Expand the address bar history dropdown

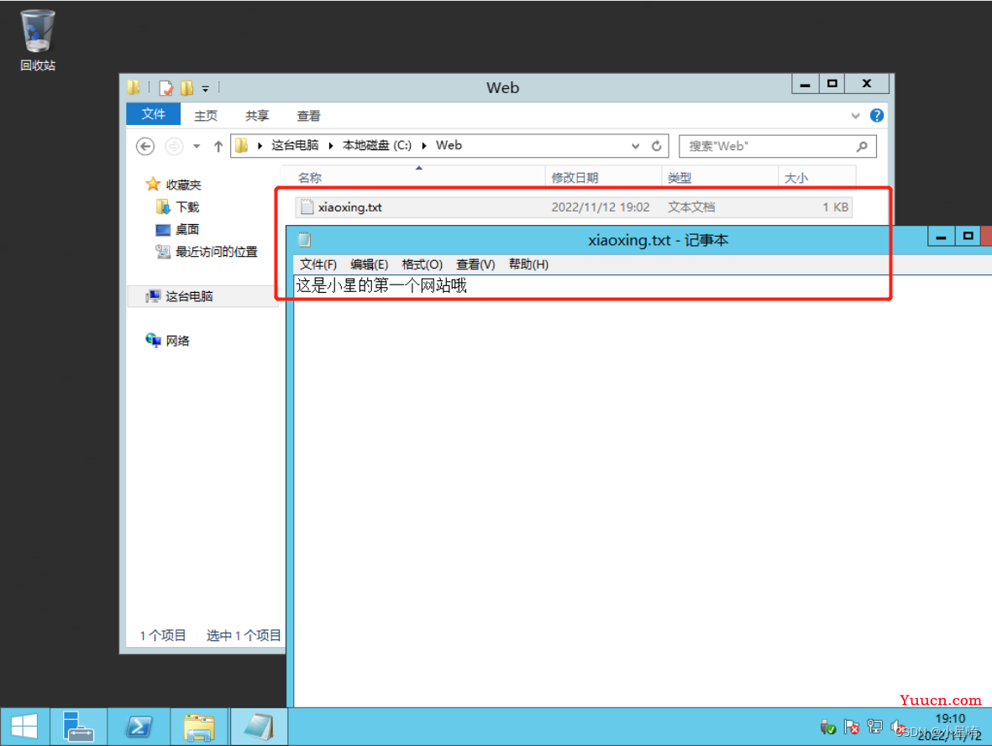coord(635,146)
